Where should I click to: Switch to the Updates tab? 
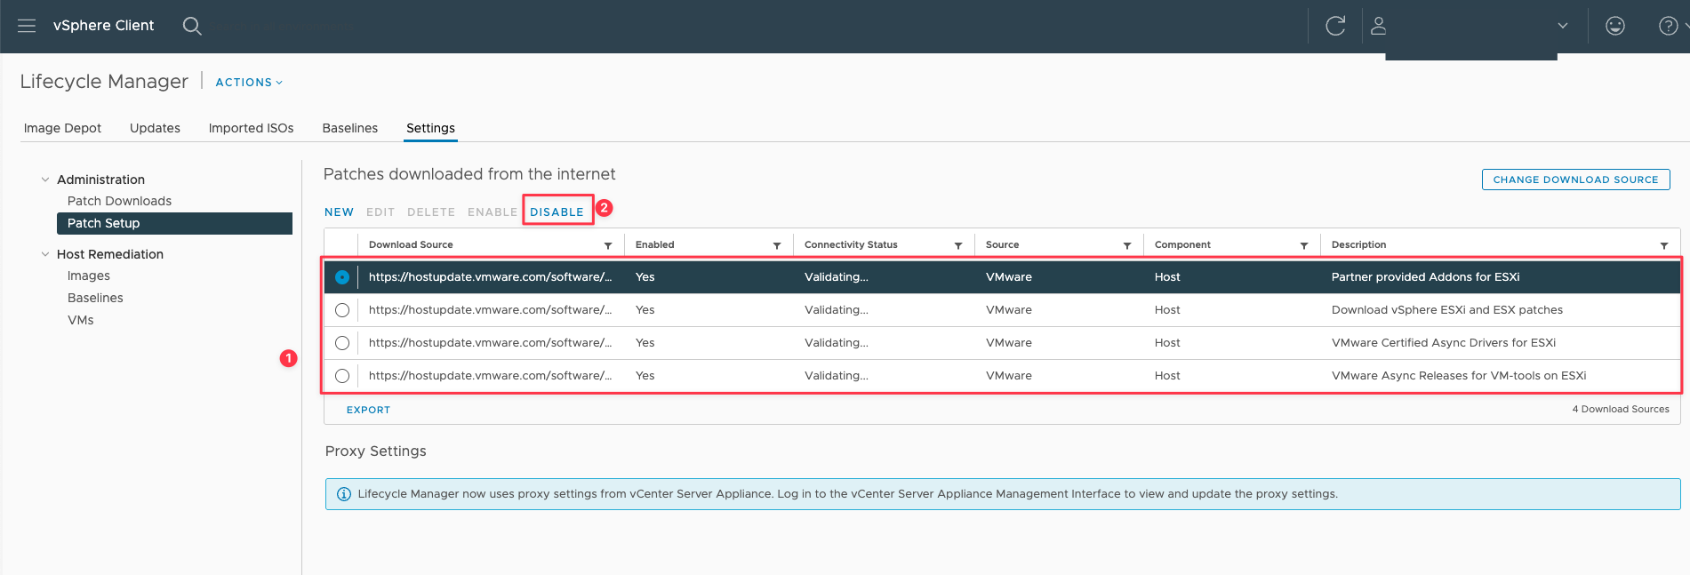[155, 128]
